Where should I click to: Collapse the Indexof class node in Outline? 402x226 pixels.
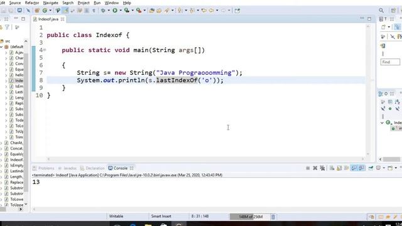(x=382, y=123)
